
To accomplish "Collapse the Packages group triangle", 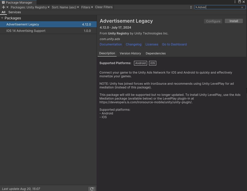I will pyautogui.click(x=2, y=18).
